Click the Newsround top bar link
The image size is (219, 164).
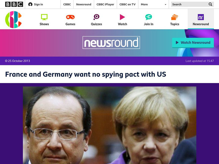coord(84,4)
